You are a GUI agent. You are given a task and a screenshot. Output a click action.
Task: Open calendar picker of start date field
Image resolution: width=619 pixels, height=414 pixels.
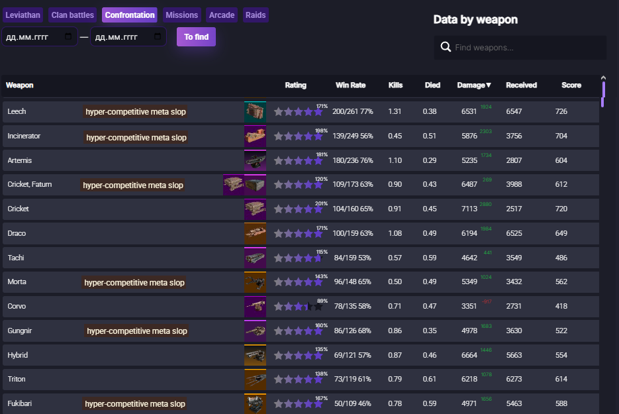click(x=68, y=36)
